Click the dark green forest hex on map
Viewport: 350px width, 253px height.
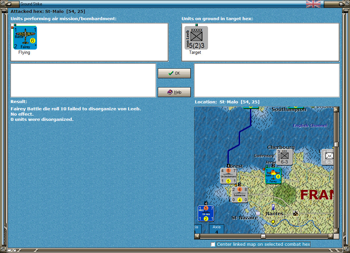pos(284,194)
